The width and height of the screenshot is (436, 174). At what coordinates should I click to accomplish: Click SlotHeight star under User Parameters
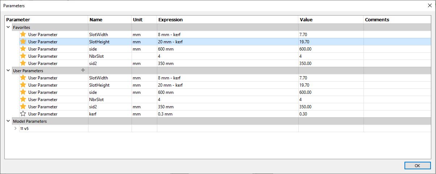point(23,85)
